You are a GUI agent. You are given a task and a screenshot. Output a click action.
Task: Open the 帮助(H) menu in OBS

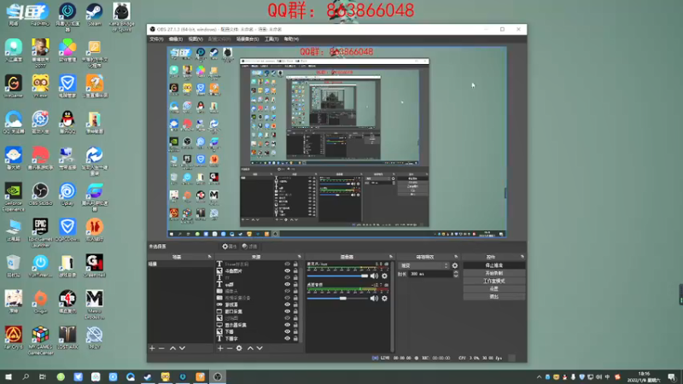tap(291, 39)
